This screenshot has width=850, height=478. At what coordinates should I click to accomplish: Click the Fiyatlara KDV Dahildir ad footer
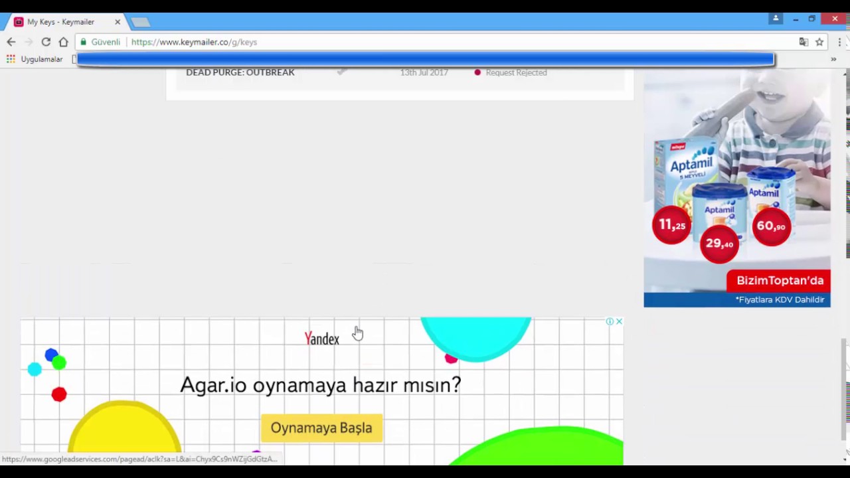tap(780, 300)
